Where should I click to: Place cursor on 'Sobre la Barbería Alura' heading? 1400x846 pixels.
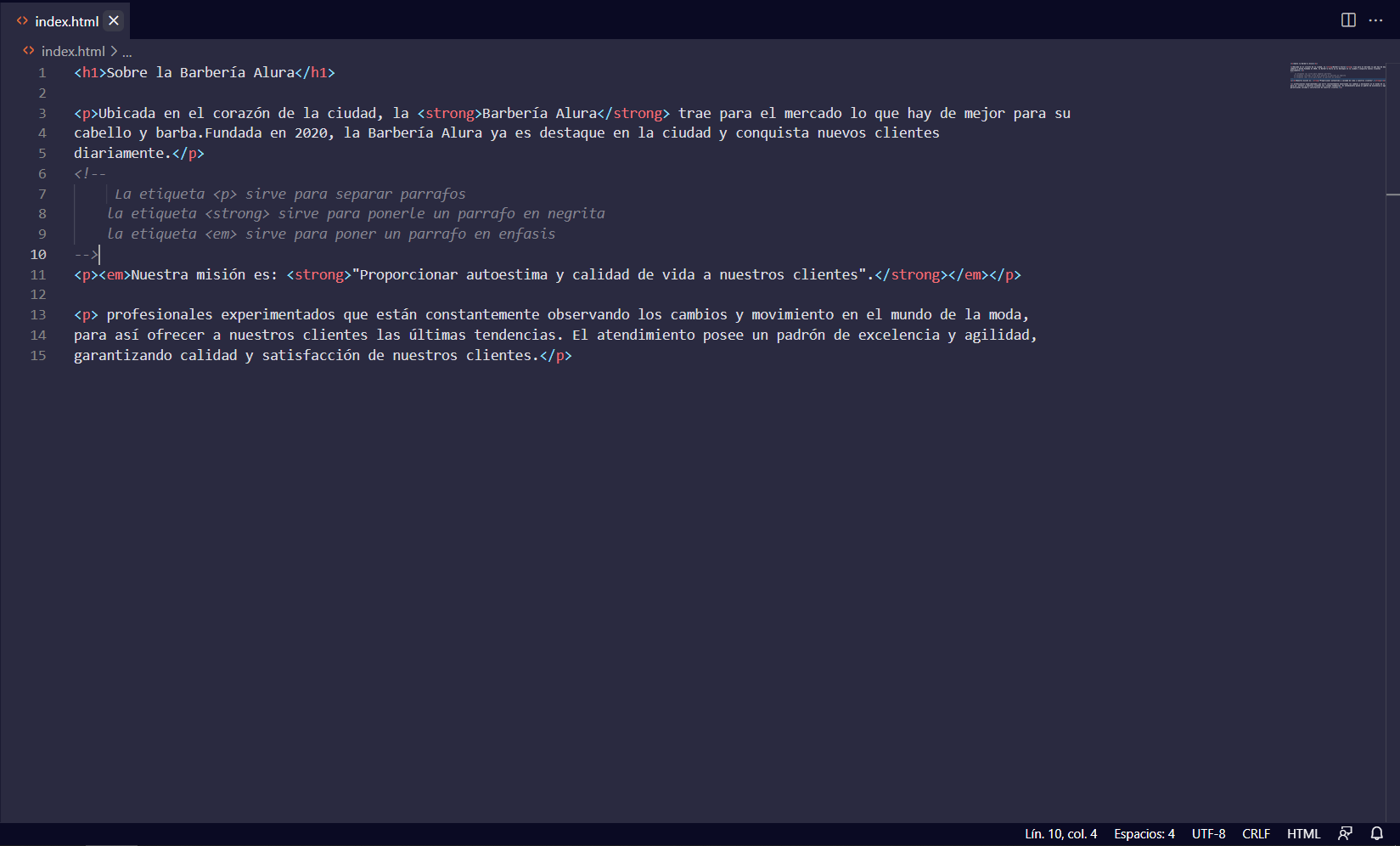(200, 73)
